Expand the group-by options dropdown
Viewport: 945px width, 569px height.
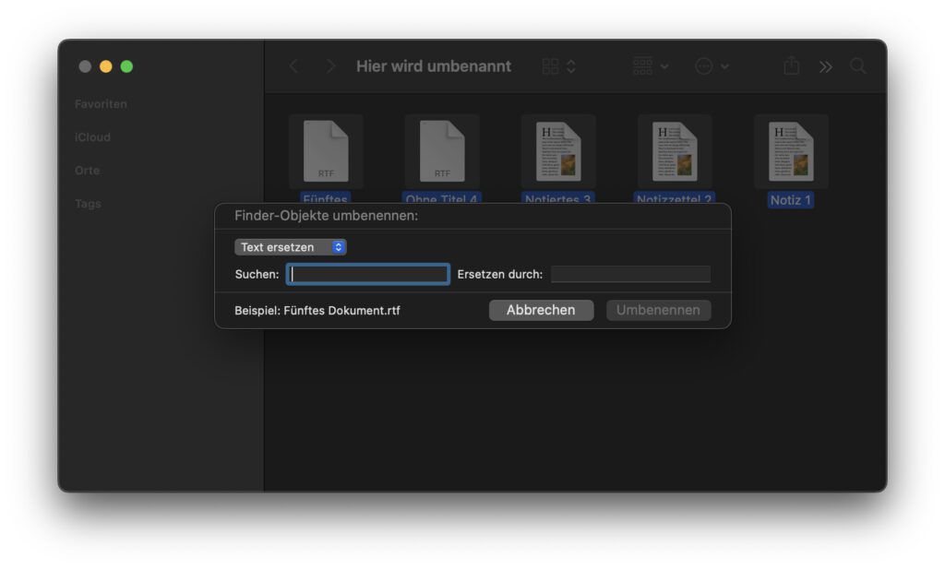(x=651, y=66)
